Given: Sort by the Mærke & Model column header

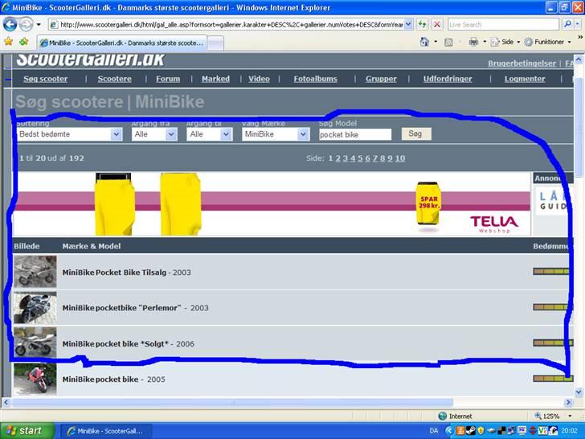Looking at the screenshot, I should (92, 246).
